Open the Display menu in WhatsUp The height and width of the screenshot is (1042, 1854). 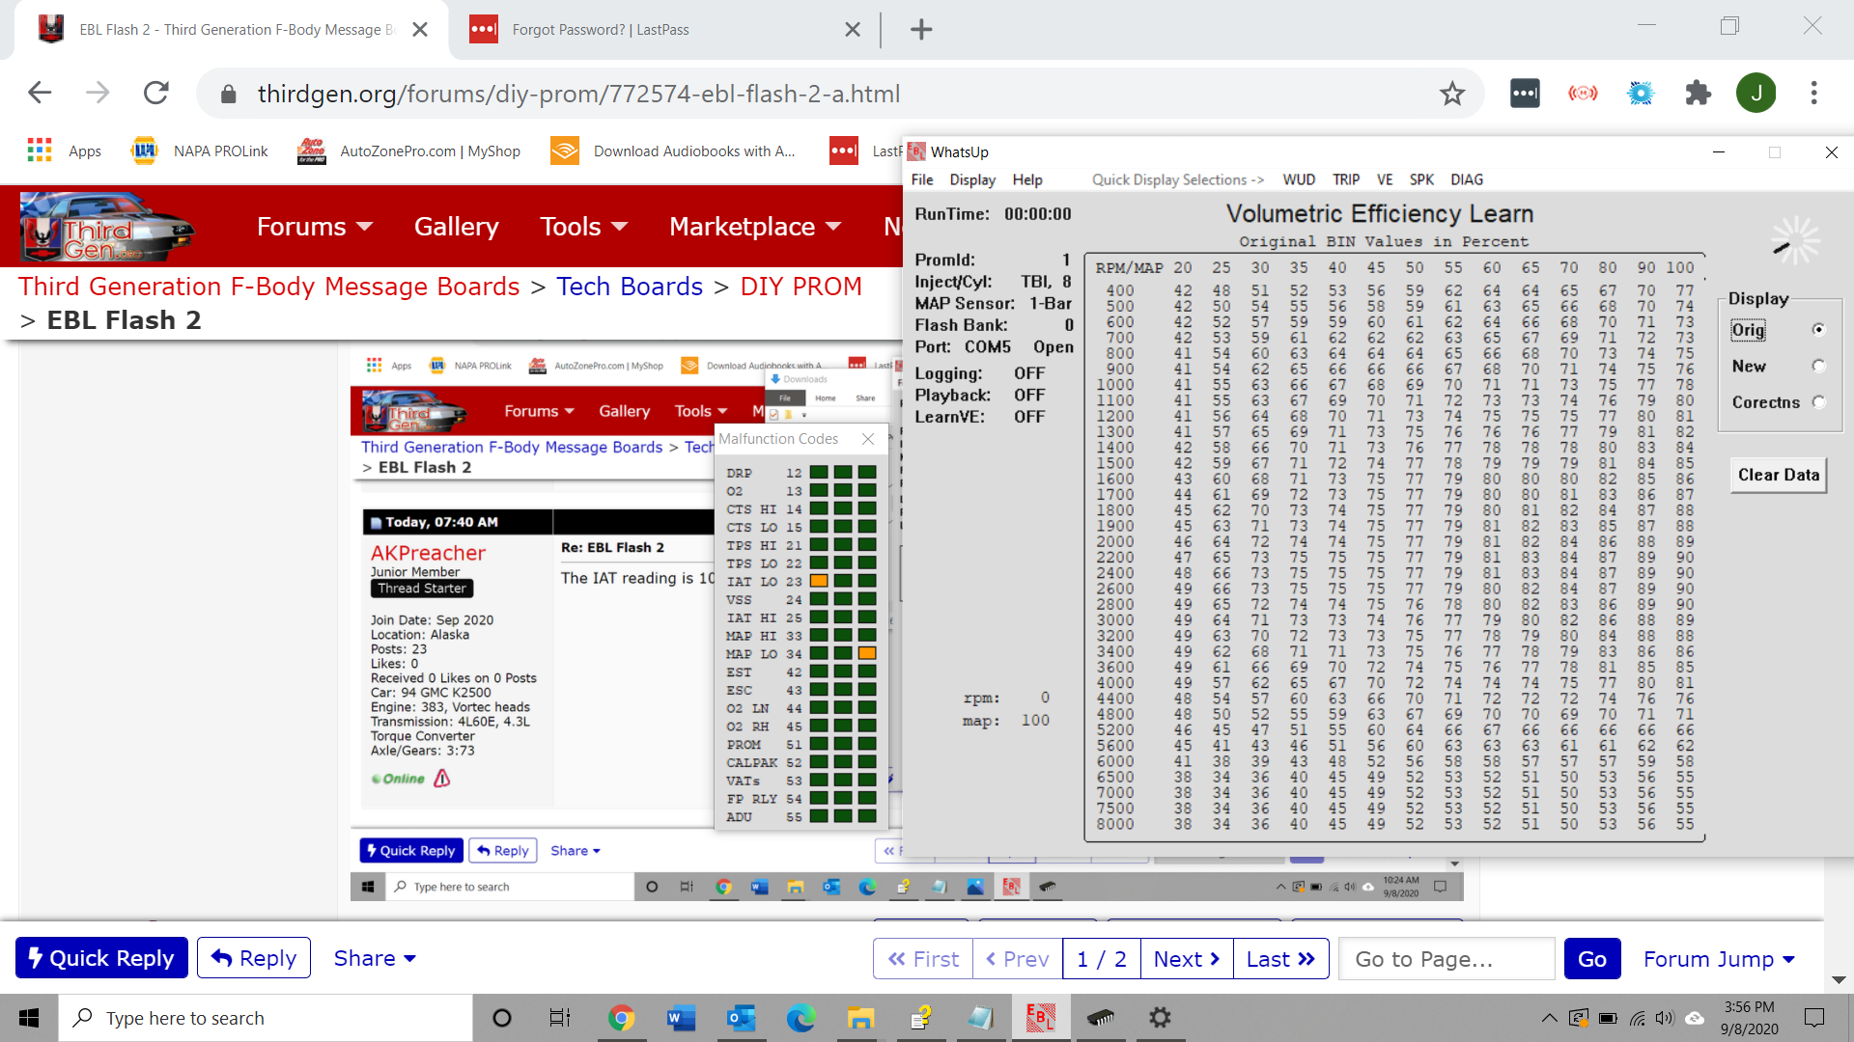tap(971, 179)
